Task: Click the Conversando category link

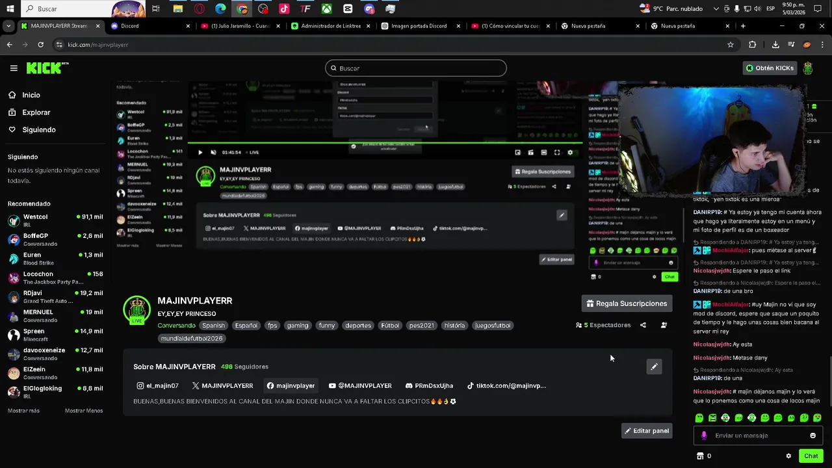Action: point(176,326)
